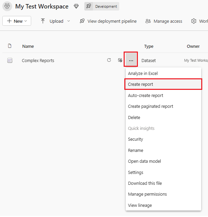The height and width of the screenshot is (217, 208).
Task: Click the dataset icon beside Complex Reports
Action: coord(10,60)
